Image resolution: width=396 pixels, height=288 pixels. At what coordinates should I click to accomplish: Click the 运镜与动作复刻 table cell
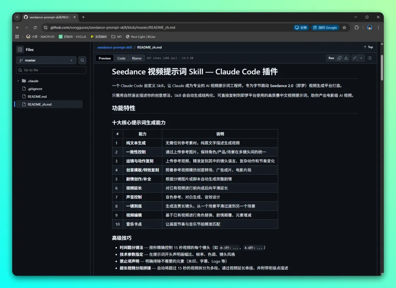[142, 161]
